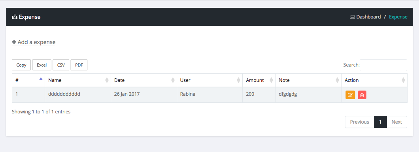
Task: Click the plus icon before Add a expense
Action: [14, 42]
